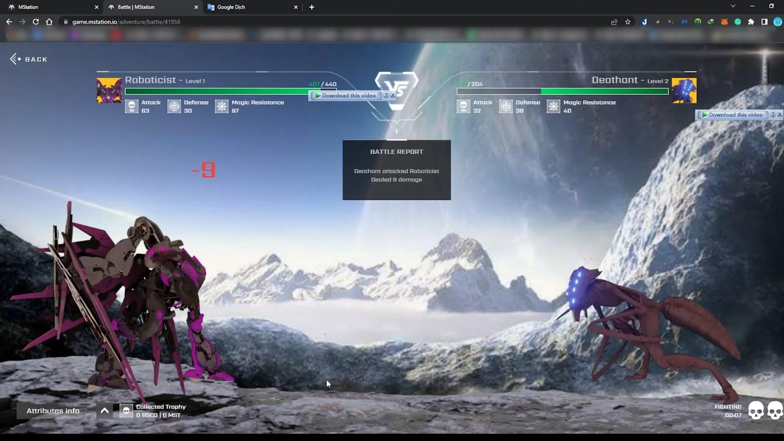Viewport: 784px width, 441px height.
Task: Click Deathant's avatar thumbnail
Action: [684, 90]
